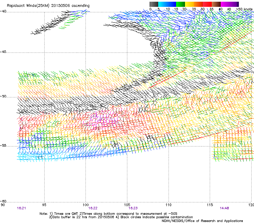Click the plot title ending in 'ascending'
This screenshot has width=254, height=223.
pos(48,5)
